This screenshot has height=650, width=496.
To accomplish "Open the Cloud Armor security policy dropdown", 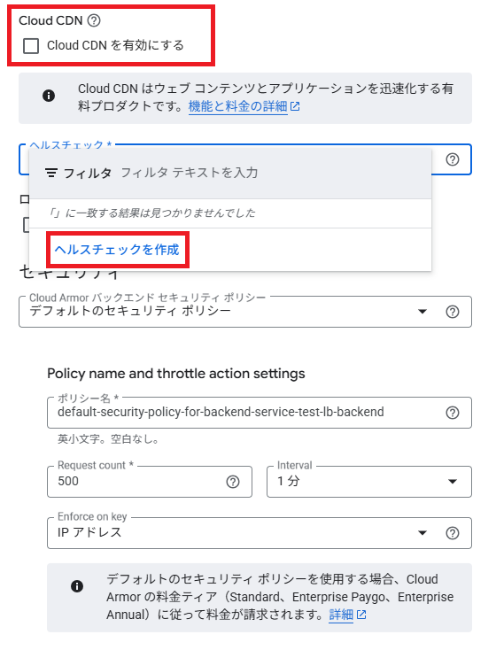I will pyautogui.click(x=245, y=312).
